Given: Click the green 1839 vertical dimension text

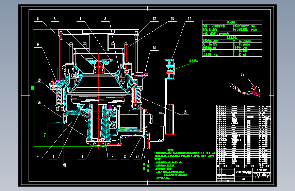Looking at the screenshot, I should pos(33,88).
